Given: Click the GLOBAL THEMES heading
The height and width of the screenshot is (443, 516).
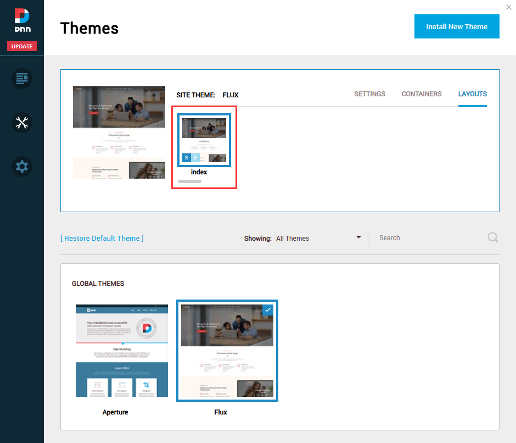Looking at the screenshot, I should 98,284.
